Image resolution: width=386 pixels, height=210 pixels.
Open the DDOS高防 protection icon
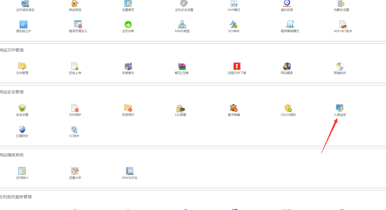point(288,108)
